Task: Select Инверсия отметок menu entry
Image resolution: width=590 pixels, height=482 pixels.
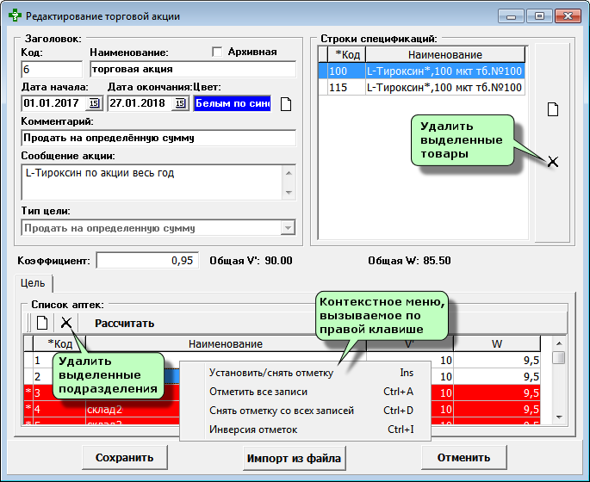Action: pos(253,429)
